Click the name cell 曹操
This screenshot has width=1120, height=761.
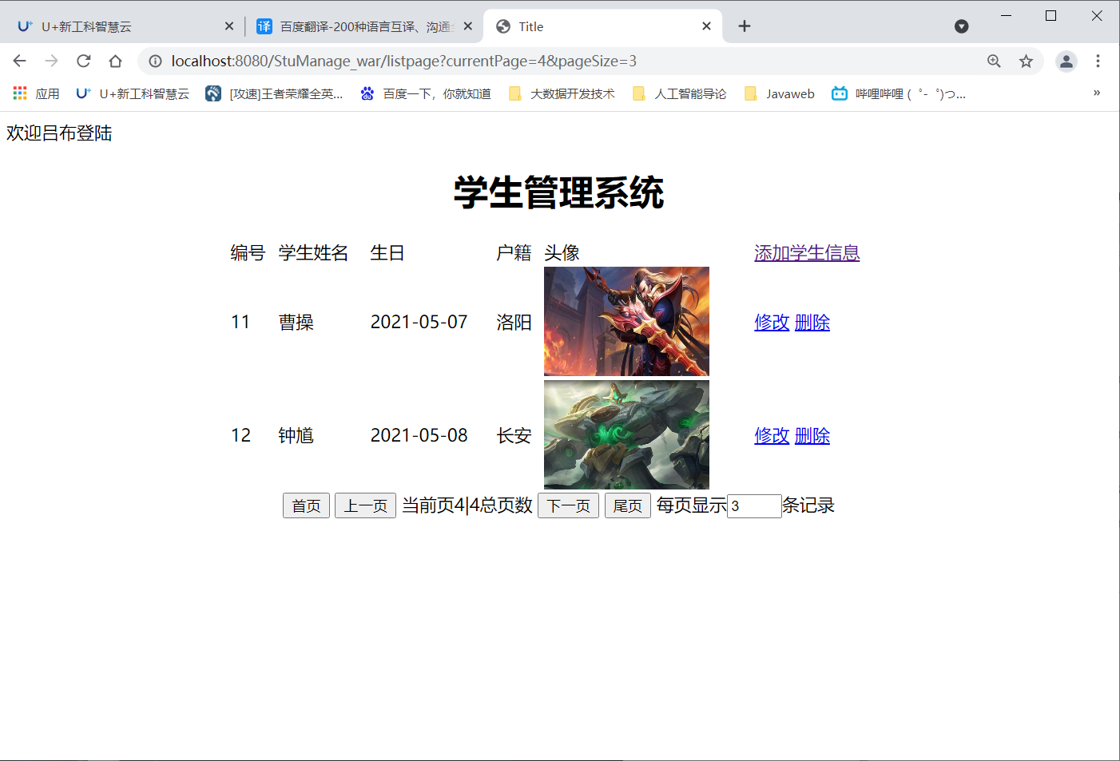click(x=296, y=323)
